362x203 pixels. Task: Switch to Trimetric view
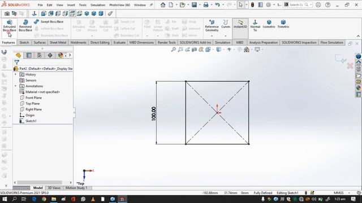coord(283,24)
